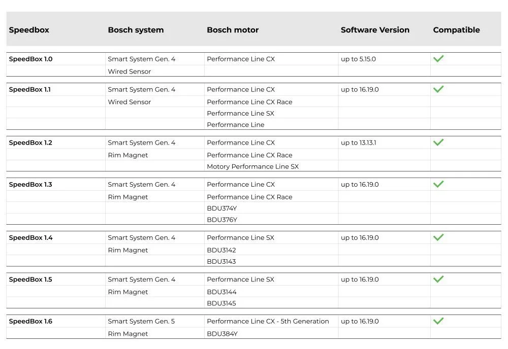This screenshot has width=508, height=349.
Task: Click the compatible checkmark for SpeedBox 1.3
Action: click(438, 184)
